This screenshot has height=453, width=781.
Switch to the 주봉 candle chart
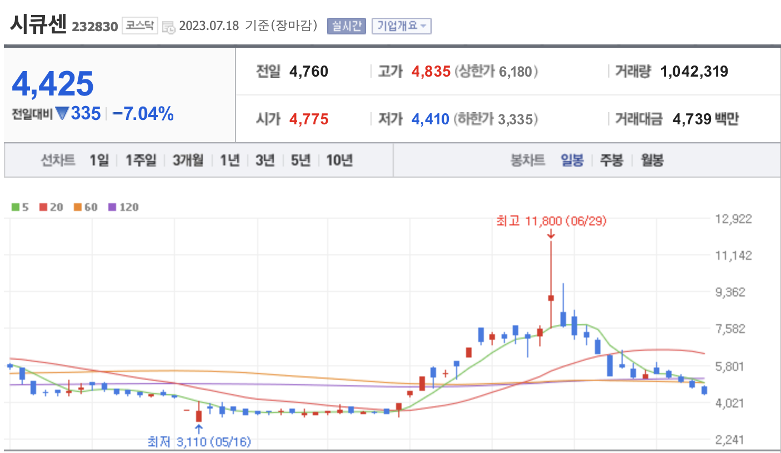tap(612, 160)
